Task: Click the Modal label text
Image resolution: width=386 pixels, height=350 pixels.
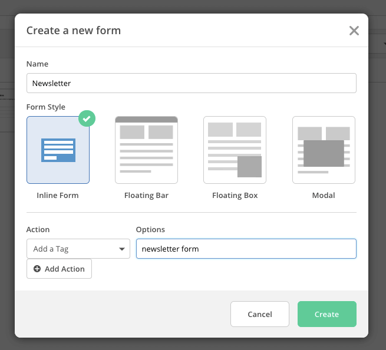Action: click(x=324, y=195)
